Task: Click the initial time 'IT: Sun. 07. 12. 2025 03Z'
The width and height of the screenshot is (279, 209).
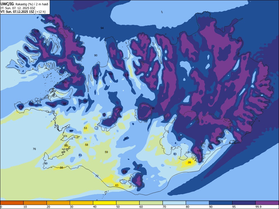Action: pyautogui.click(x=18, y=8)
